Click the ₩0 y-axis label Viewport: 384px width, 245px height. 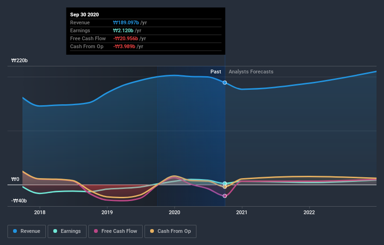click(15, 179)
